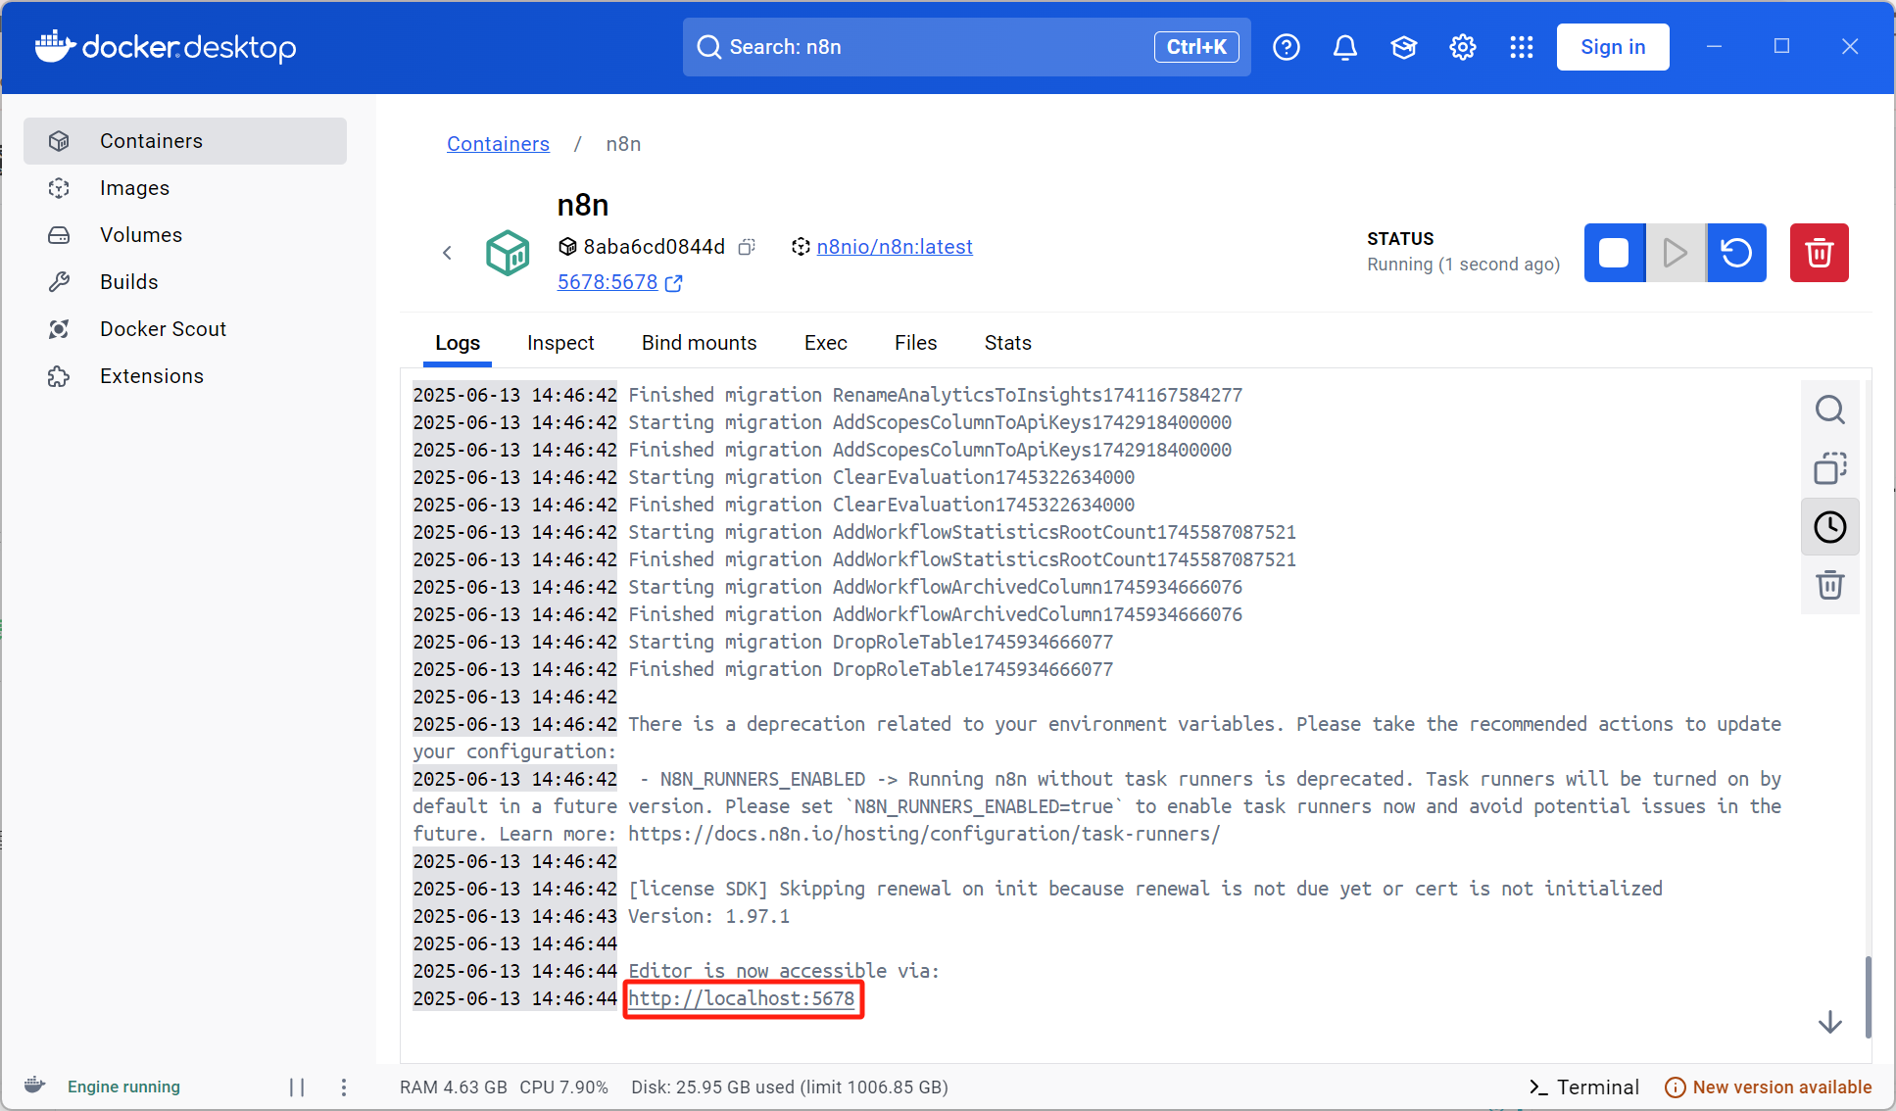Click New version available notice
Image resolution: width=1896 pixels, height=1111 pixels.
tap(1769, 1087)
